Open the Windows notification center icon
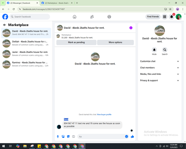This screenshot has height=149, width=186. [181, 146]
